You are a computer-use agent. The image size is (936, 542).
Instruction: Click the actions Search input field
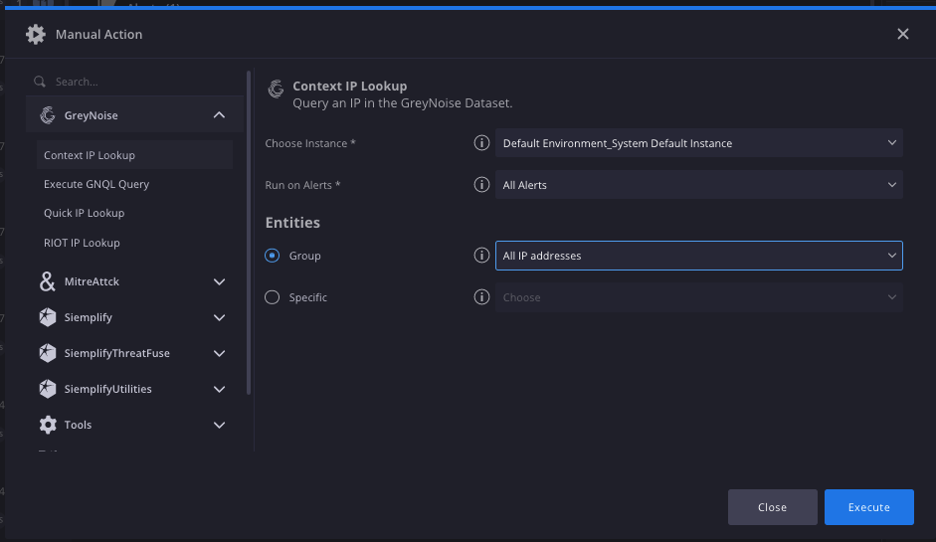click(135, 82)
